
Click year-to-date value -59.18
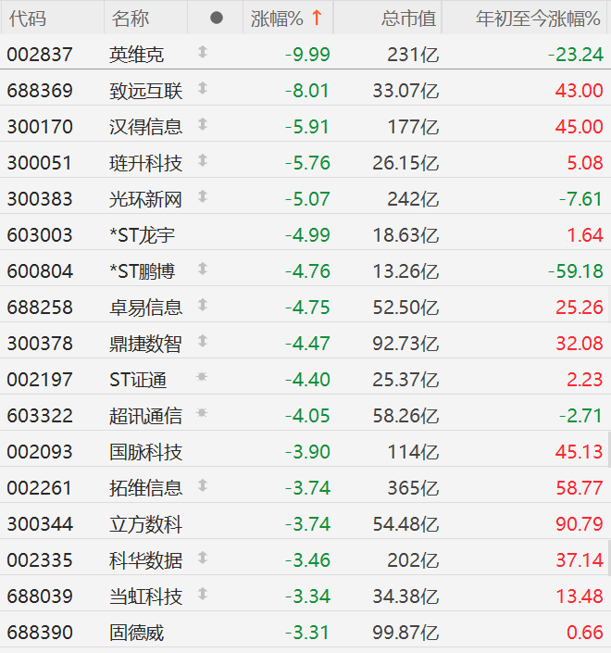coord(576,271)
